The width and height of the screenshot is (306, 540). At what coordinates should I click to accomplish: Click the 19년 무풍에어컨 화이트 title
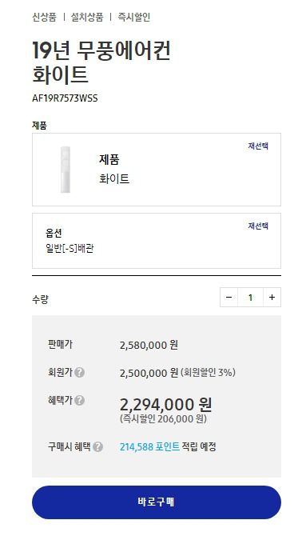click(x=101, y=62)
